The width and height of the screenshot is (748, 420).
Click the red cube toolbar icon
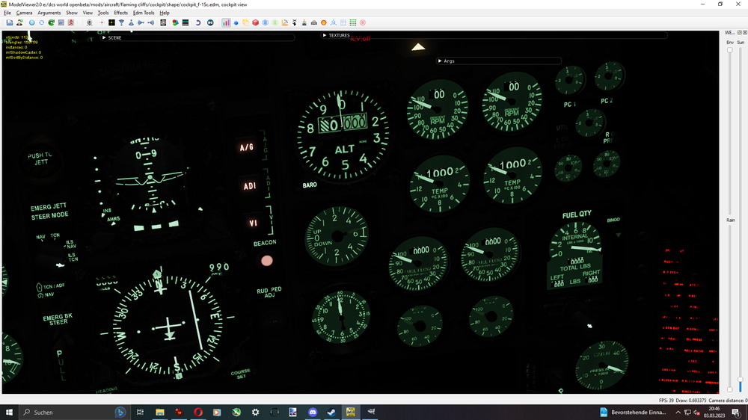click(x=256, y=22)
